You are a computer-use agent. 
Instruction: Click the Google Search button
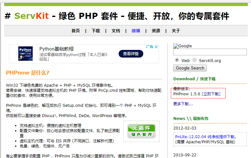[x=190, y=68]
